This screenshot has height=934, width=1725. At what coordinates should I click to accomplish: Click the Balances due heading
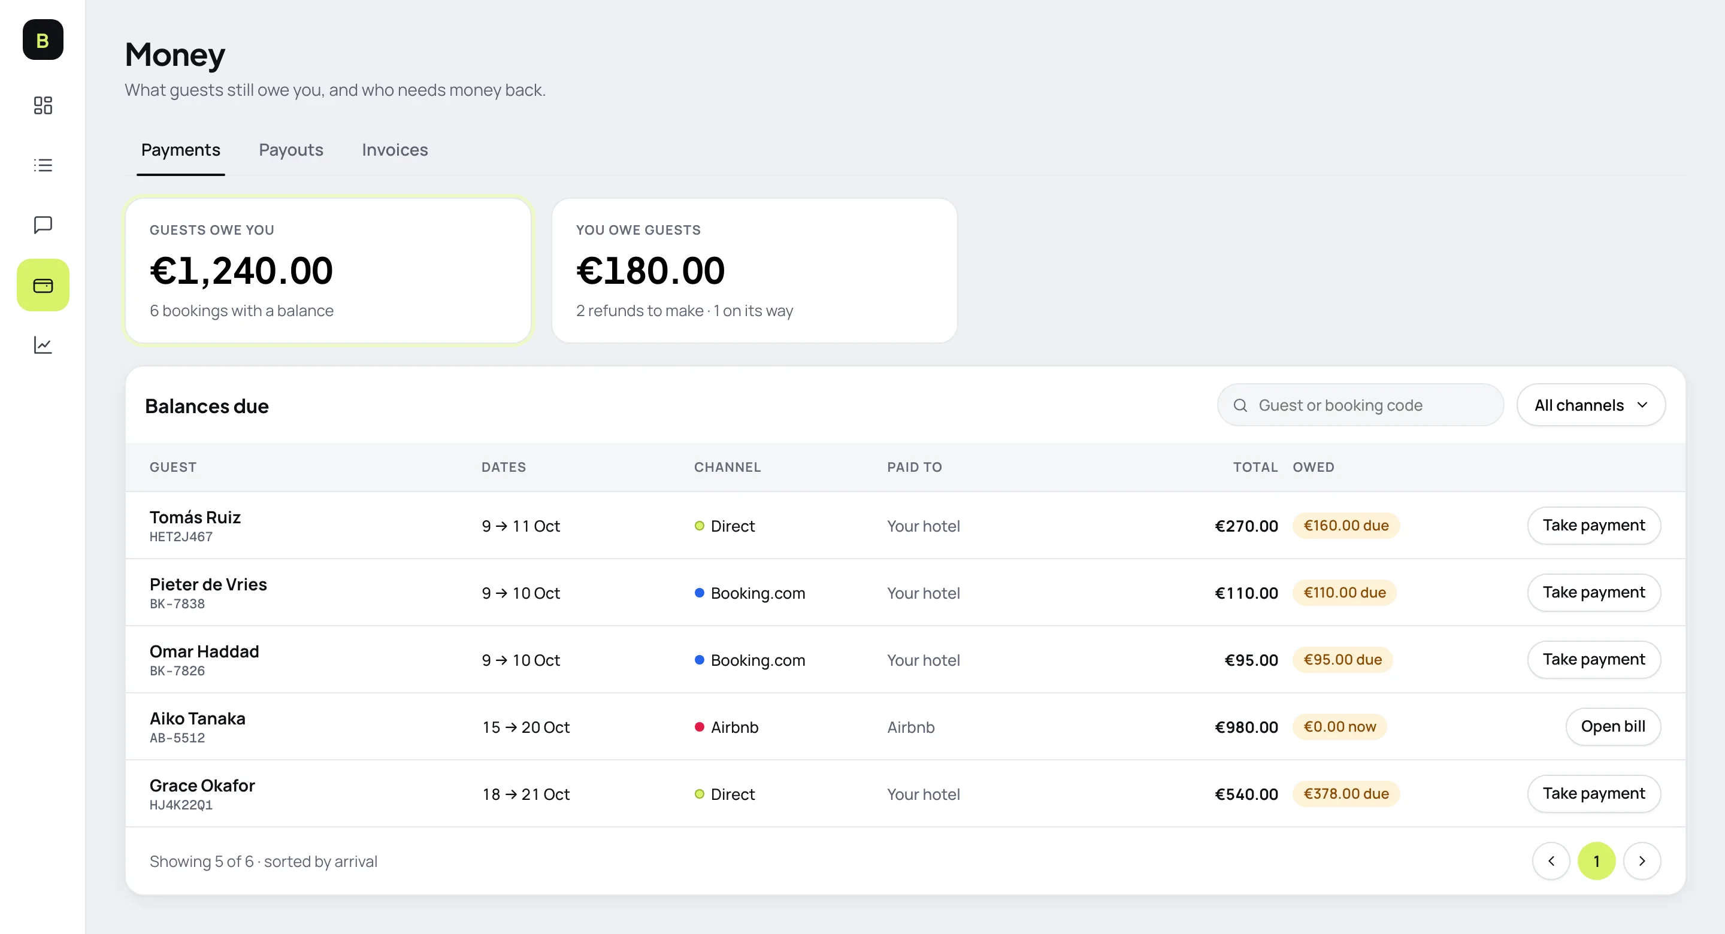pos(207,406)
